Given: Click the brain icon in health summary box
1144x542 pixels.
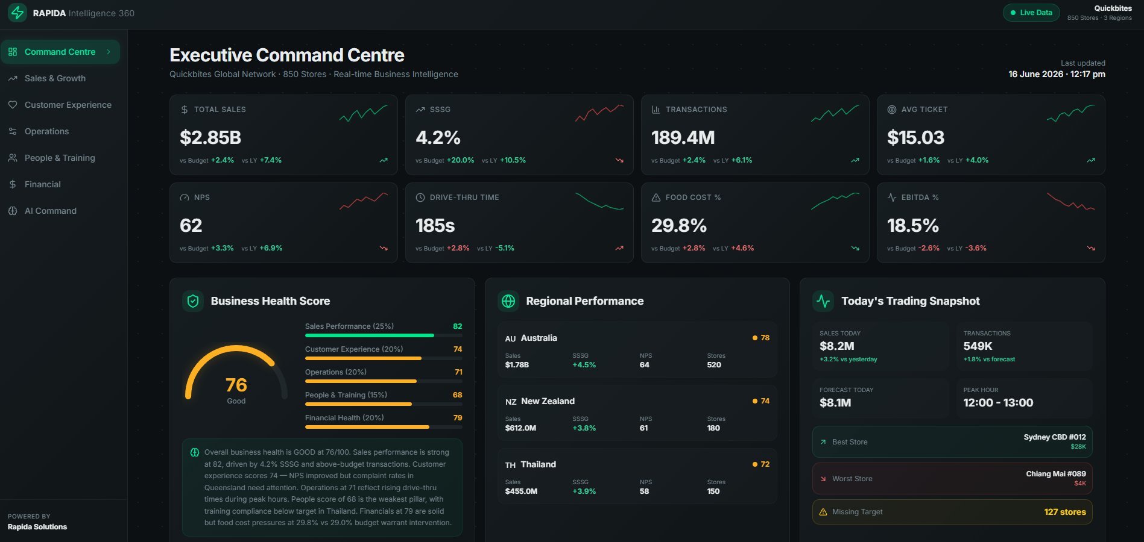Looking at the screenshot, I should tap(195, 452).
